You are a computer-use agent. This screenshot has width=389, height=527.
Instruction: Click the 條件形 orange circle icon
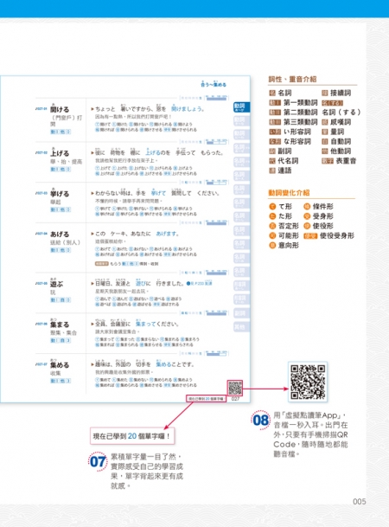click(306, 206)
